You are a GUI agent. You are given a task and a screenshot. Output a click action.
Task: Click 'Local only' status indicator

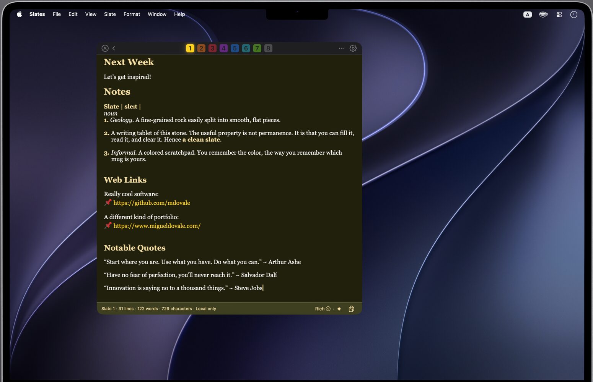tap(206, 309)
